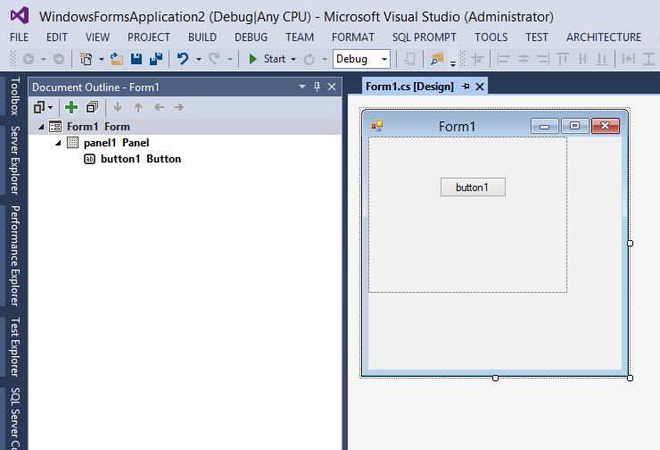Open the Start button dropdown arrow
The image size is (660, 450).
click(x=293, y=60)
